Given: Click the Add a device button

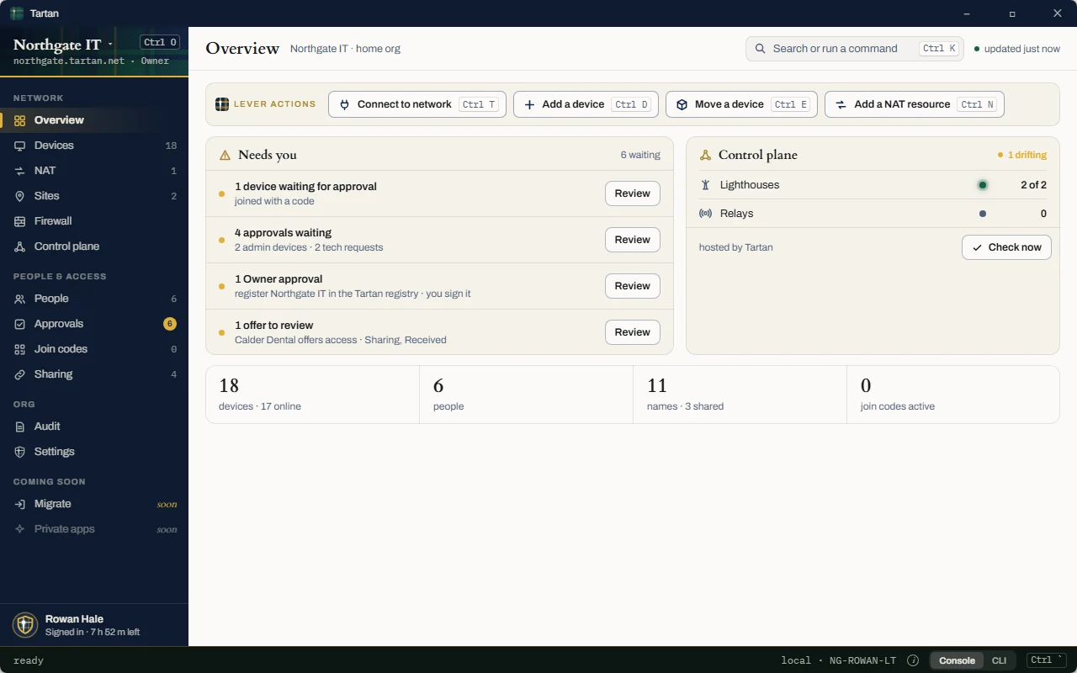Looking at the screenshot, I should (586, 104).
